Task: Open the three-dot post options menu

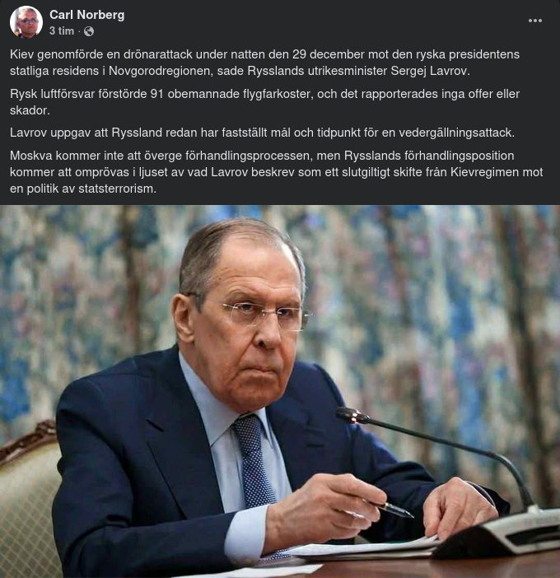Action: [535, 21]
